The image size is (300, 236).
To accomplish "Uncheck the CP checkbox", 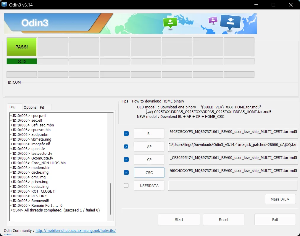I will 126,159.
